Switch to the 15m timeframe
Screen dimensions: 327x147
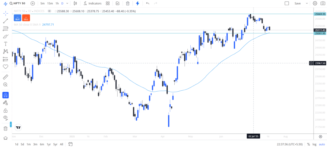pyautogui.click(x=50, y=3)
